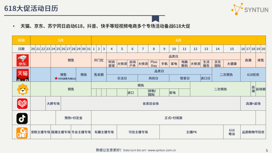Viewport: 272px width, 153px height.
Task: Click the 各类目会场 cell
Action: (x=151, y=103)
